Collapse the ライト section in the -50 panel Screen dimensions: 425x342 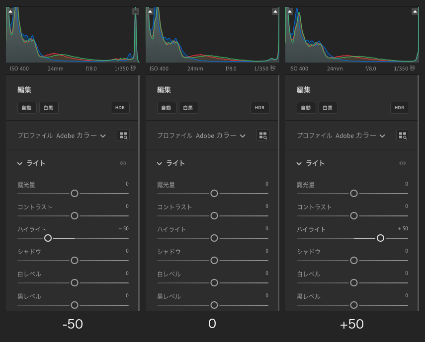tap(19, 163)
